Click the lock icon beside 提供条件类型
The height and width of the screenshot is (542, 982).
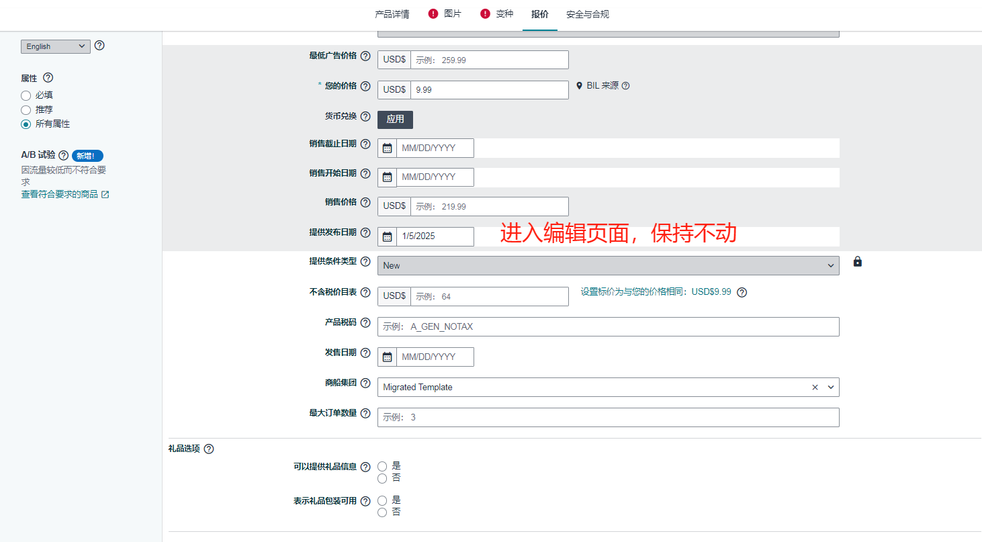coord(857,262)
